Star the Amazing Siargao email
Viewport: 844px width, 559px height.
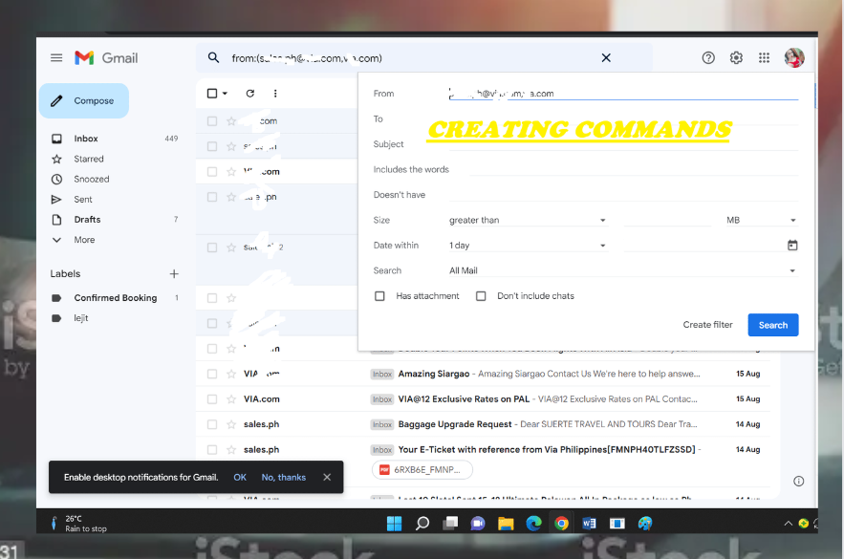231,374
